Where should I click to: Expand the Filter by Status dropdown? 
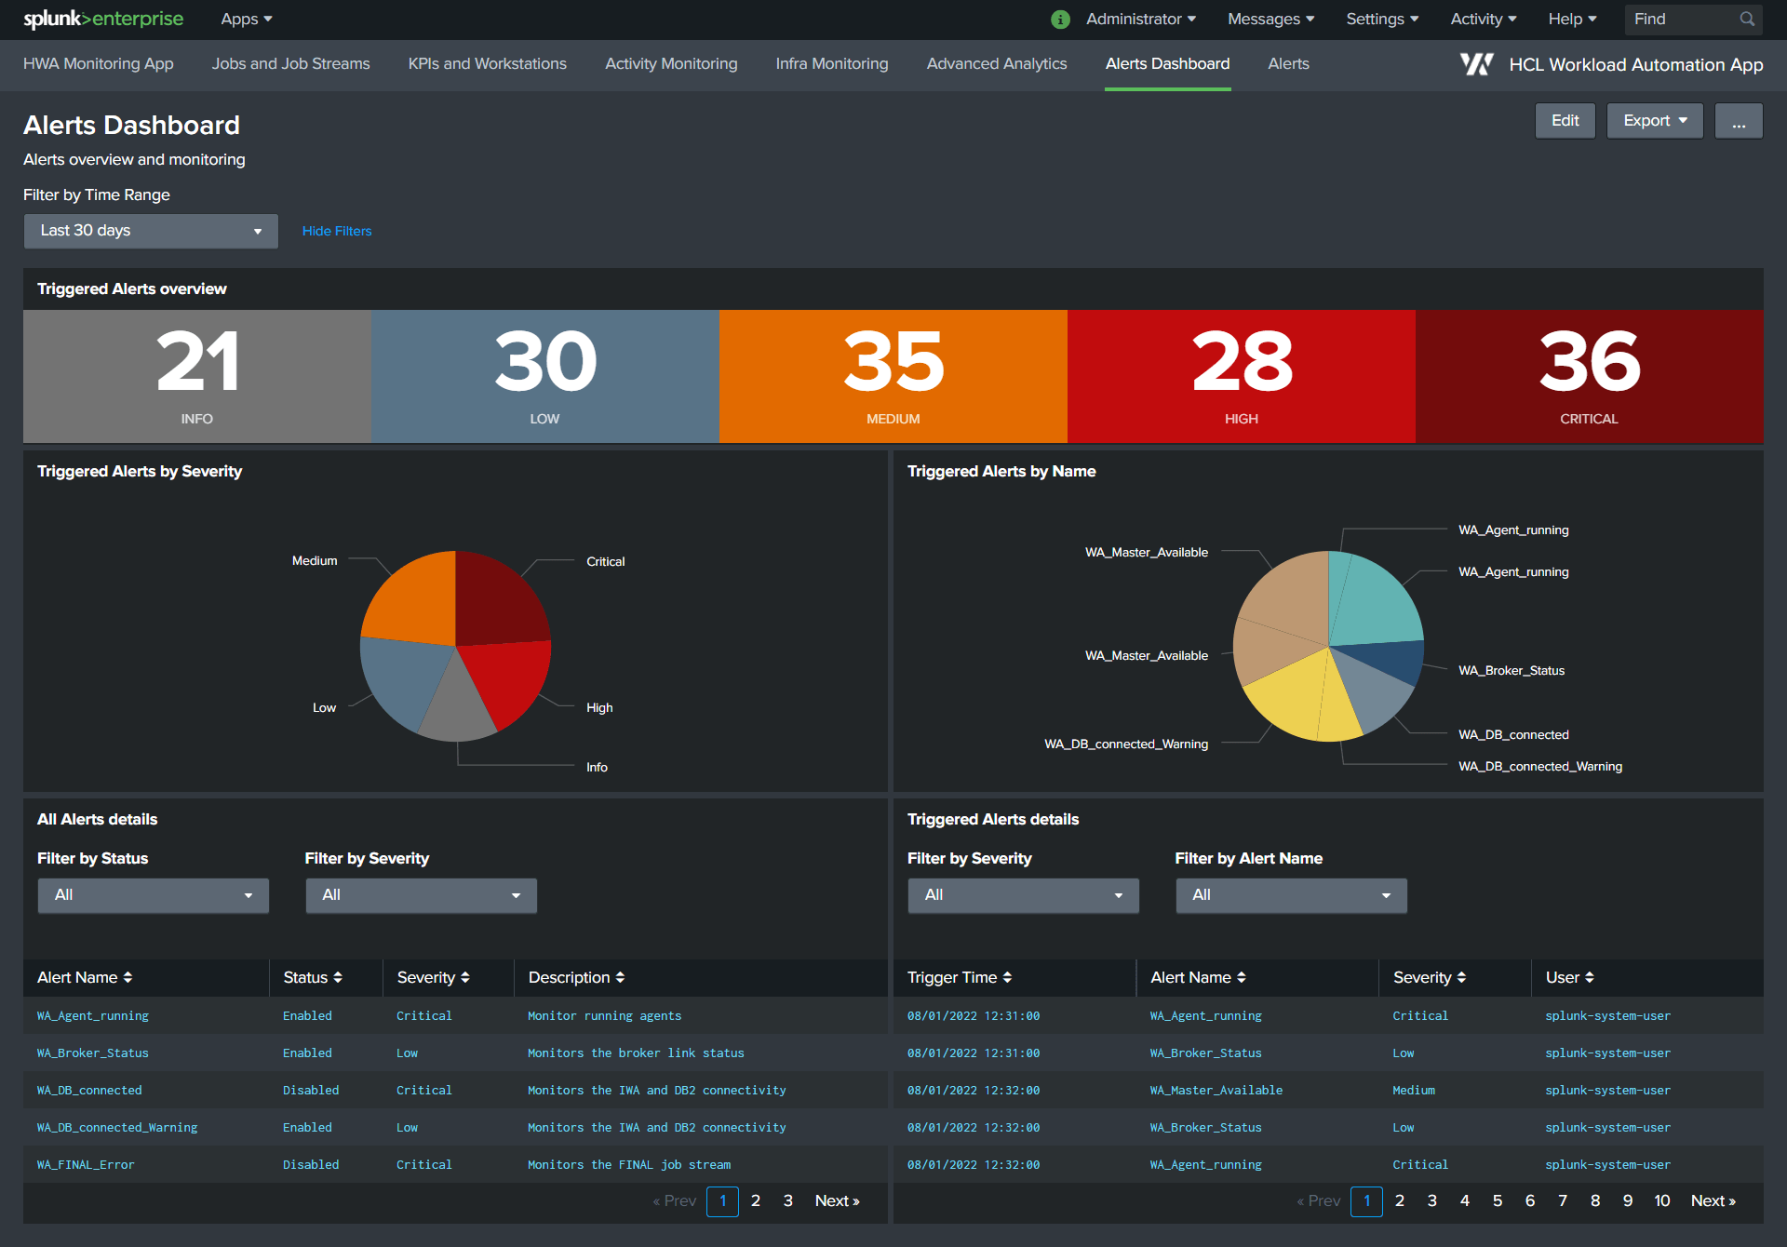154,895
